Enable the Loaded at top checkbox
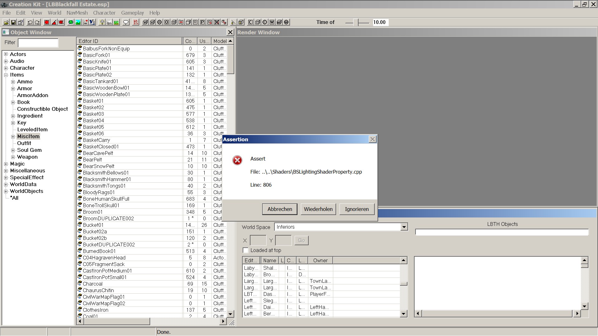The image size is (598, 336). pyautogui.click(x=245, y=250)
